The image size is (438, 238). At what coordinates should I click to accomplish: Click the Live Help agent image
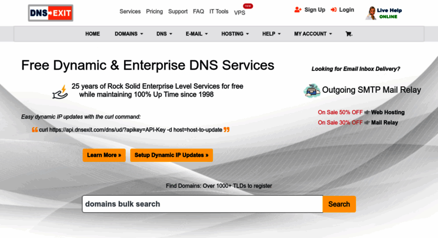pos(371,13)
